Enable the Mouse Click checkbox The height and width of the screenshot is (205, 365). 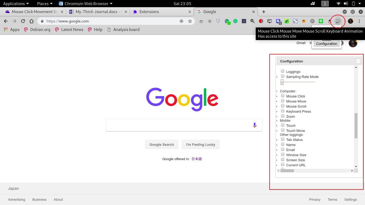[x=283, y=96]
